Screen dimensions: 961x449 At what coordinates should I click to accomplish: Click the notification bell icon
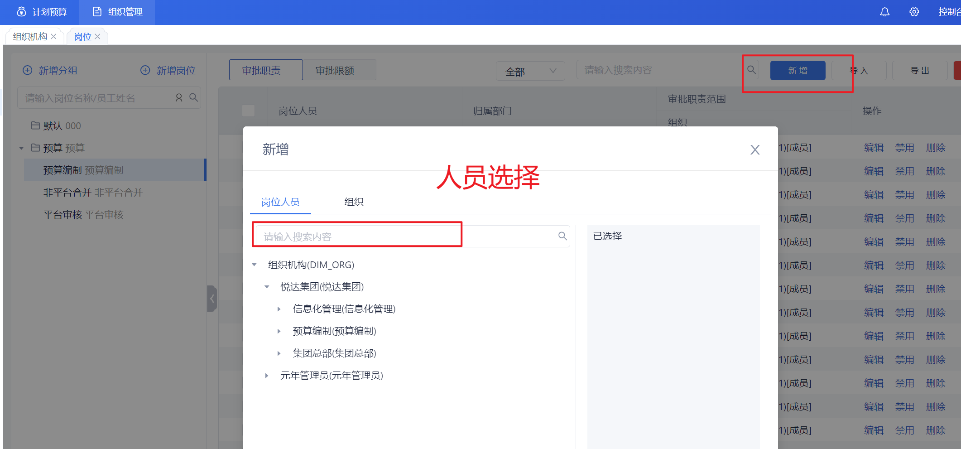[884, 12]
